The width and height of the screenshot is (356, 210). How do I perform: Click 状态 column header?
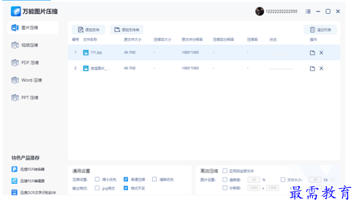(273, 40)
